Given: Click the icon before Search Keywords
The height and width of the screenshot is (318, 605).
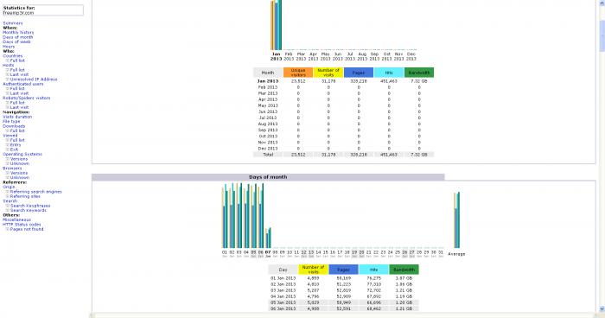Looking at the screenshot, I should [x=7, y=210].
